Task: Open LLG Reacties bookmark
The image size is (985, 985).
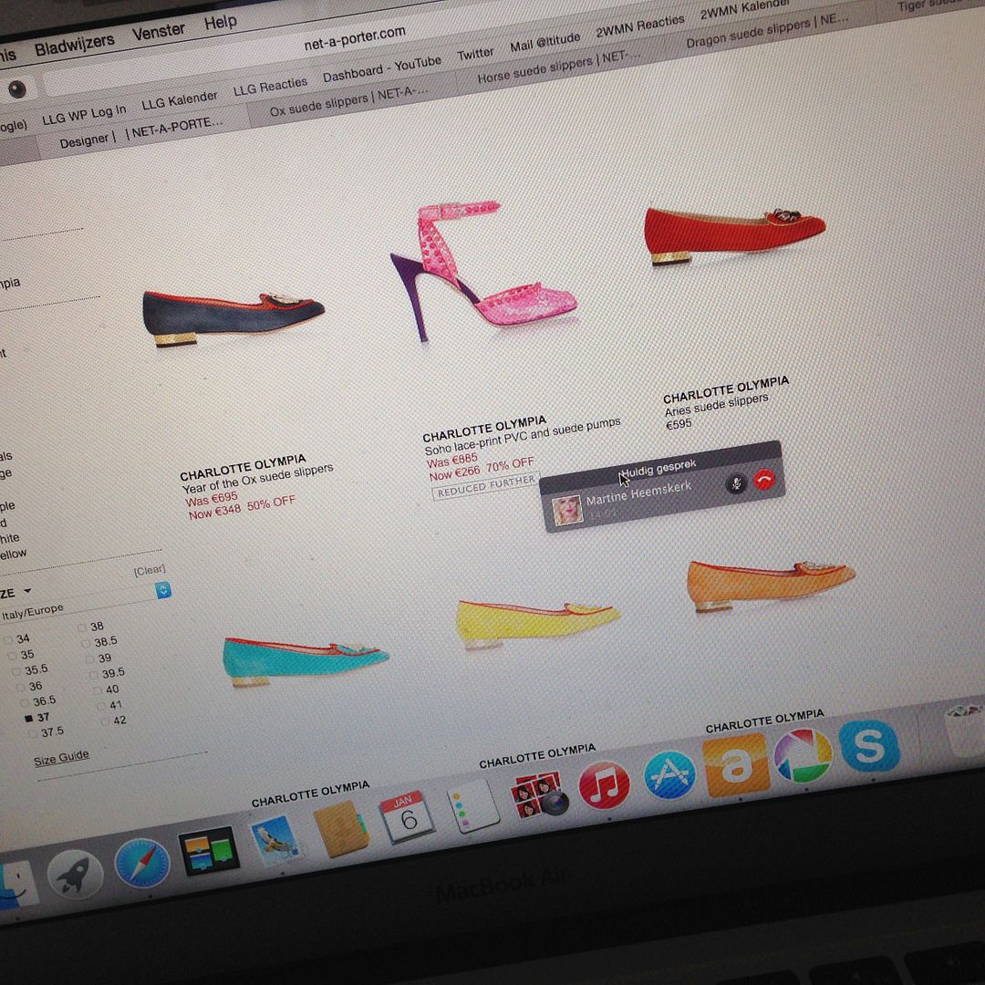Action: [270, 86]
